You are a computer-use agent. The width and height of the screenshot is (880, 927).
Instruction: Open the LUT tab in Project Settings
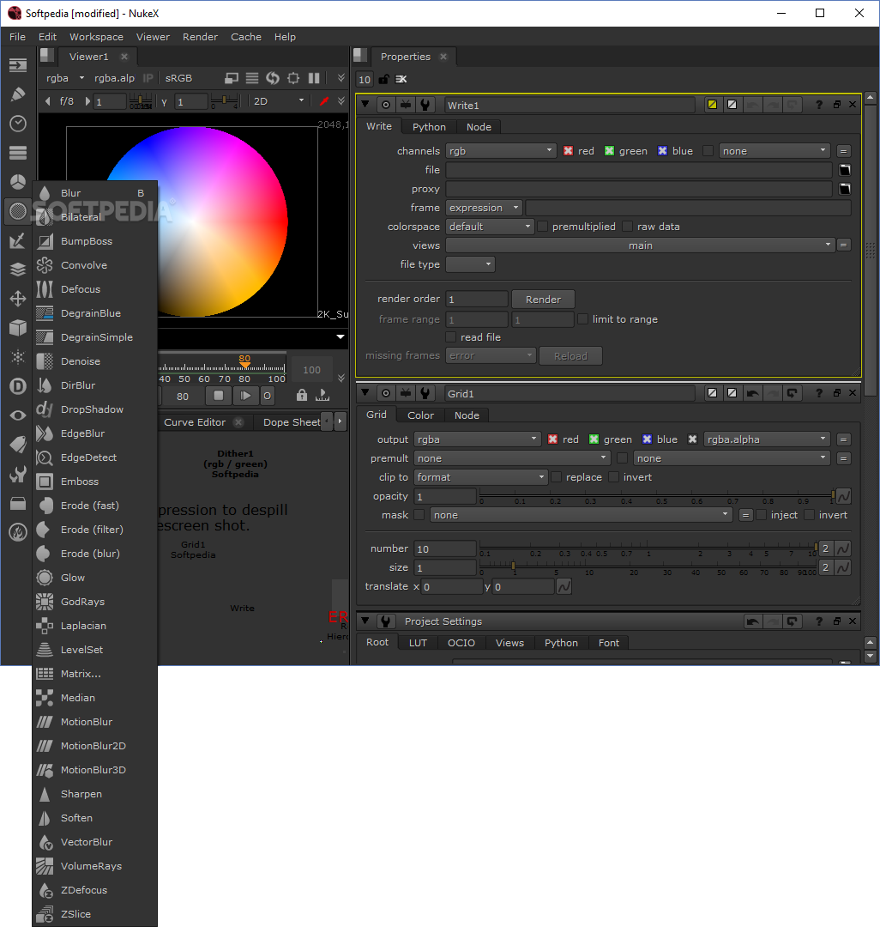(x=419, y=643)
